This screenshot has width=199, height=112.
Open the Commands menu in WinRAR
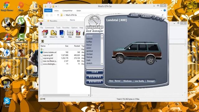(49, 28)
